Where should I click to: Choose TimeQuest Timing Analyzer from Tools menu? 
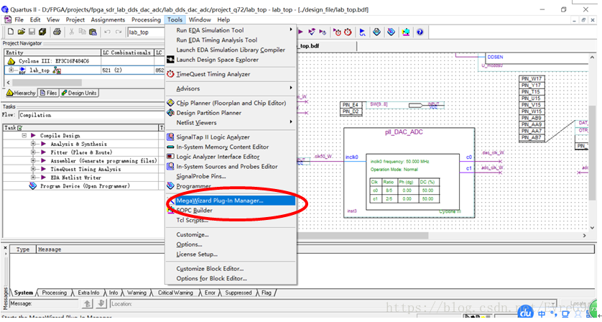(x=231, y=74)
